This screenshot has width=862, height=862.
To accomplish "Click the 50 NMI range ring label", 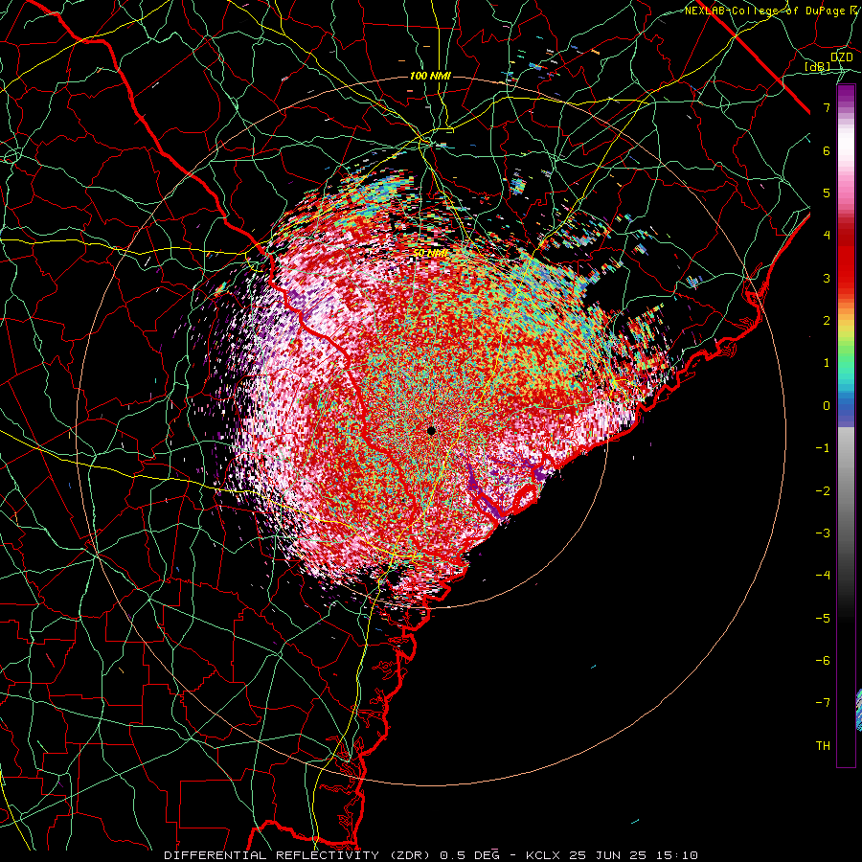I will point(430,254).
